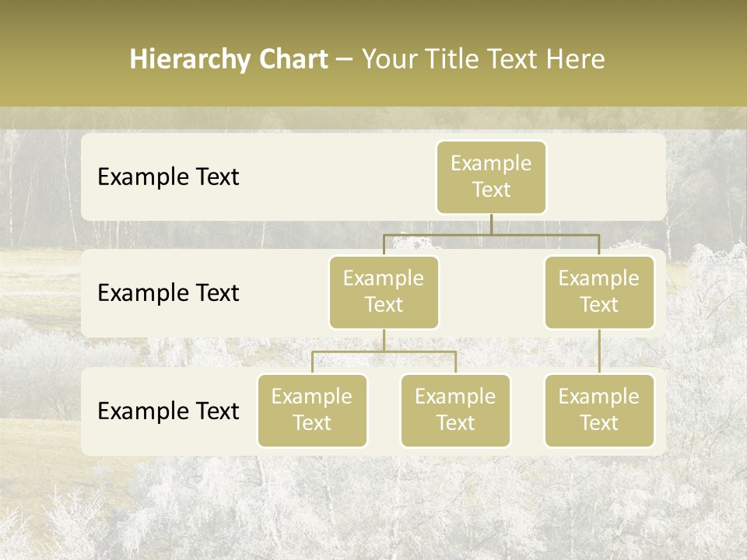Click the vertical connector between the right-side boxes
Screen dimensions: 747x560
(x=599, y=352)
